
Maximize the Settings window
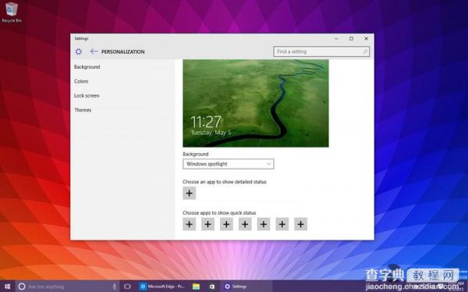(x=351, y=38)
